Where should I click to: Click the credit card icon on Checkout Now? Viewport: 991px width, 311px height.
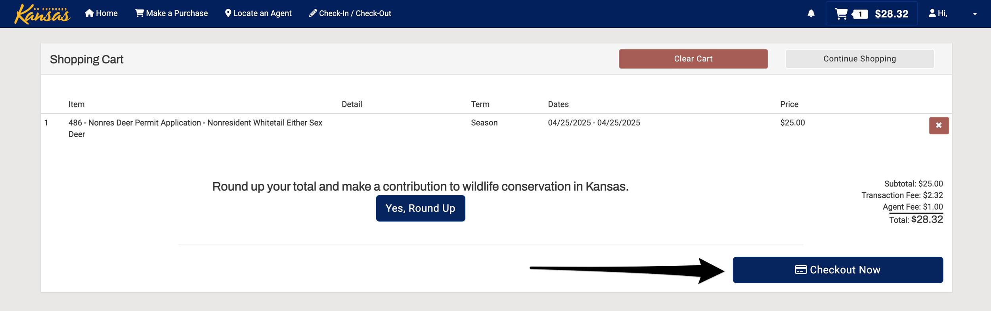click(x=800, y=269)
